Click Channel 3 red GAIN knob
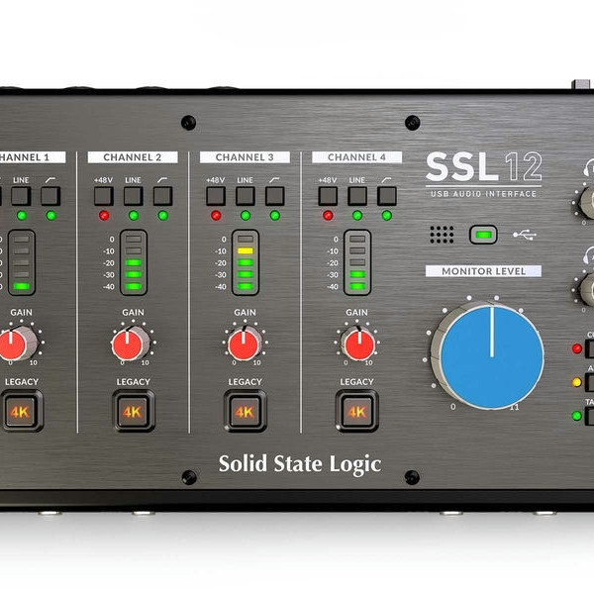The width and height of the screenshot is (594, 594). point(243,346)
